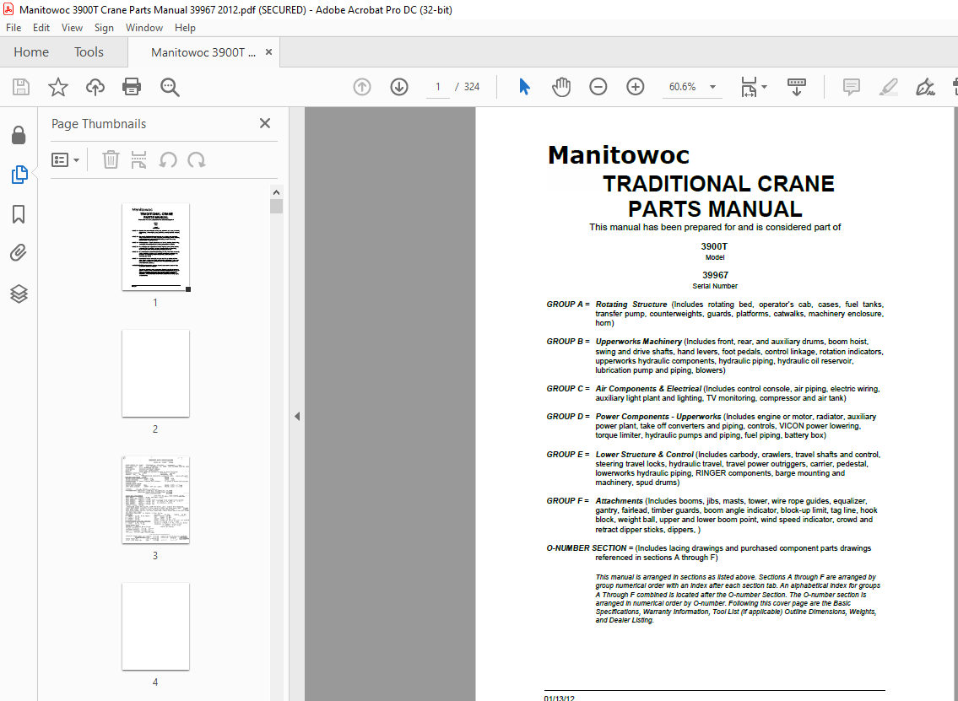Collapse the navigation pane arrow
Screen dimensions: 958x701
pyautogui.click(x=297, y=417)
